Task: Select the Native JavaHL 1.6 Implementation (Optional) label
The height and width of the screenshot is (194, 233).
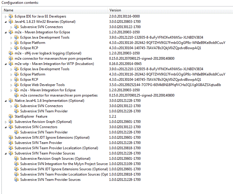Action: (x=49, y=101)
